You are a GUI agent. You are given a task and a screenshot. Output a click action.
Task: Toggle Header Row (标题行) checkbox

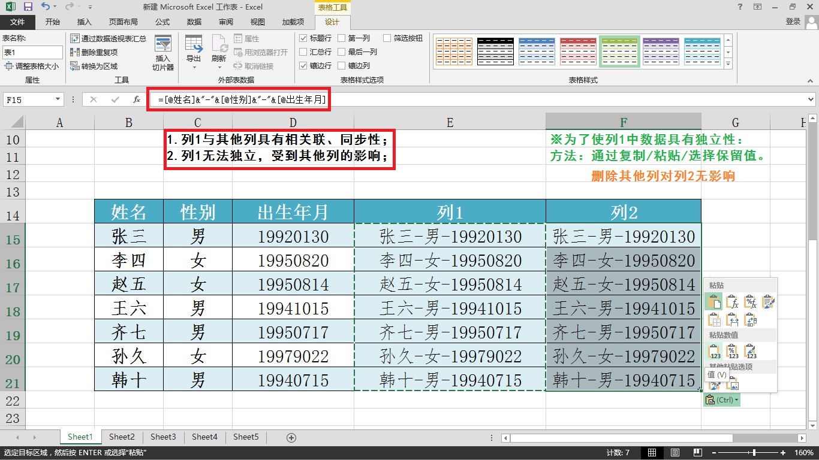(303, 38)
